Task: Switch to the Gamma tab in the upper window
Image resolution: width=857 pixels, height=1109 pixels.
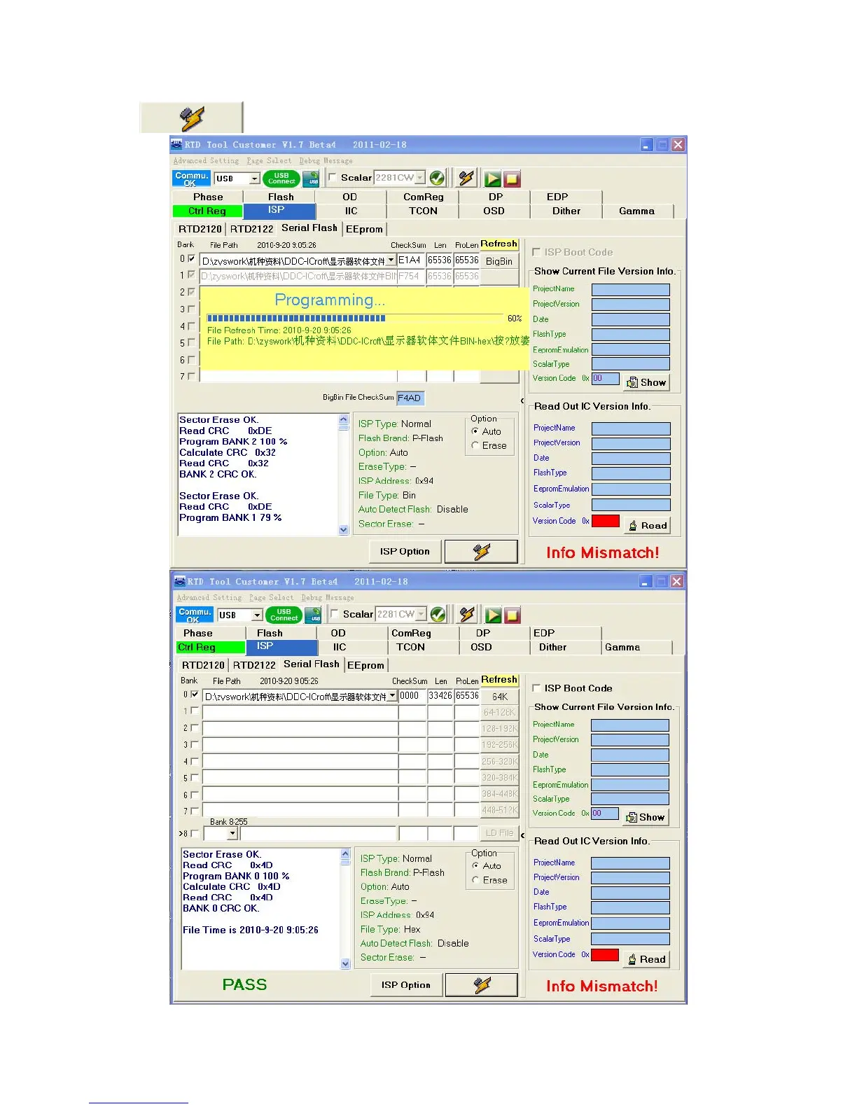Action: [636, 211]
